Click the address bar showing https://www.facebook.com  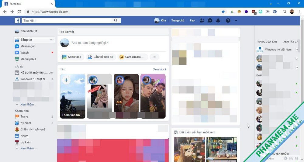[124, 12]
